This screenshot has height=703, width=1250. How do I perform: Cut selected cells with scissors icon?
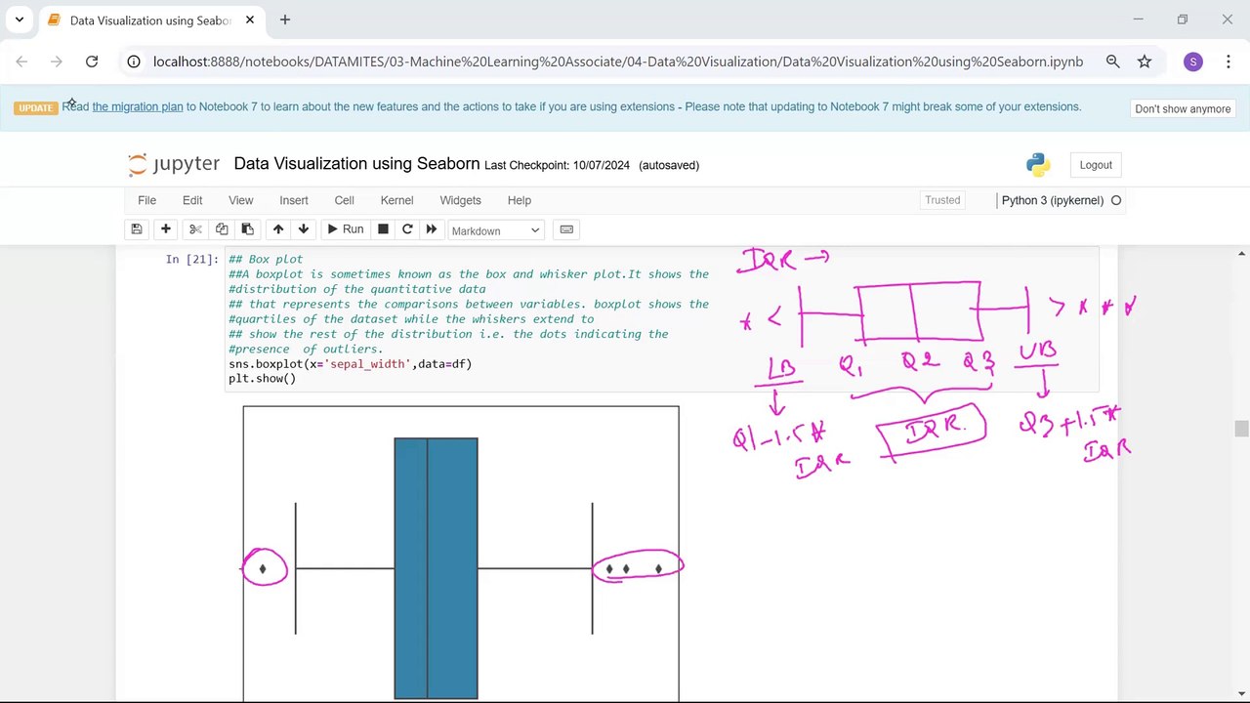[195, 229]
